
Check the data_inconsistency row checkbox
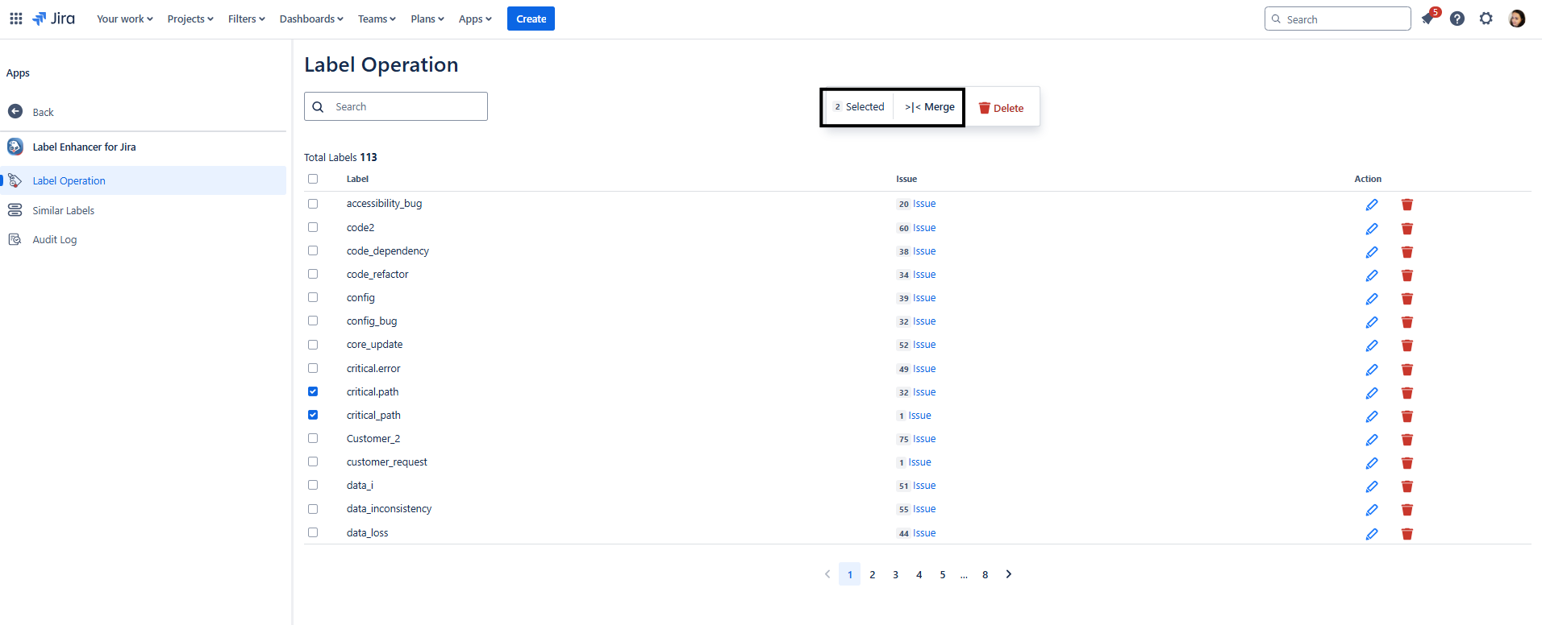click(x=313, y=509)
